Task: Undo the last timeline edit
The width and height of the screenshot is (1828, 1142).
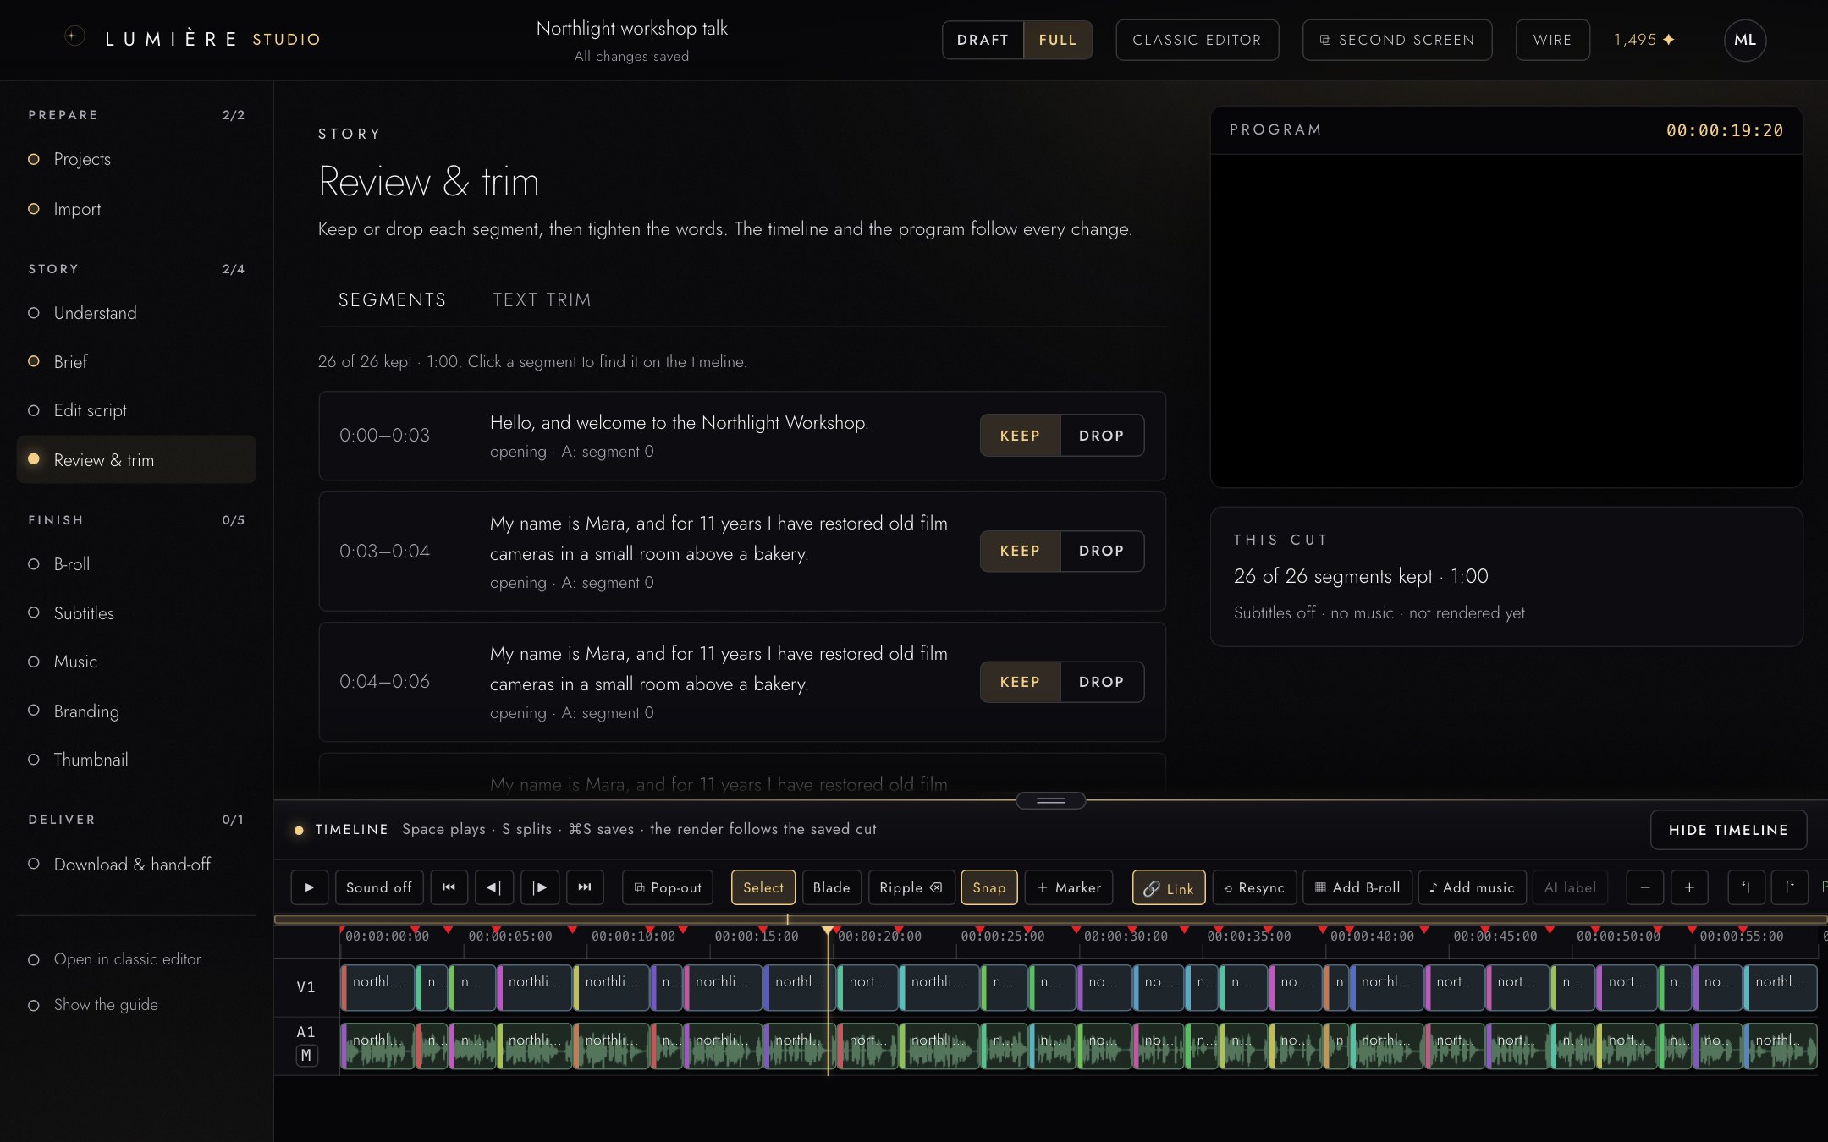Action: [1746, 887]
